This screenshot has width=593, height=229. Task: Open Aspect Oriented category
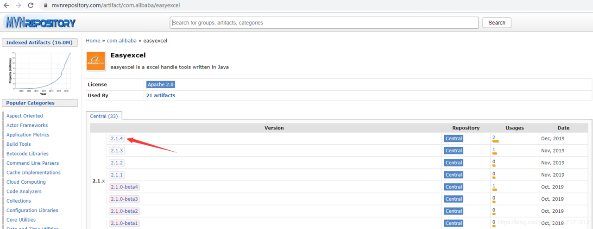tap(25, 116)
